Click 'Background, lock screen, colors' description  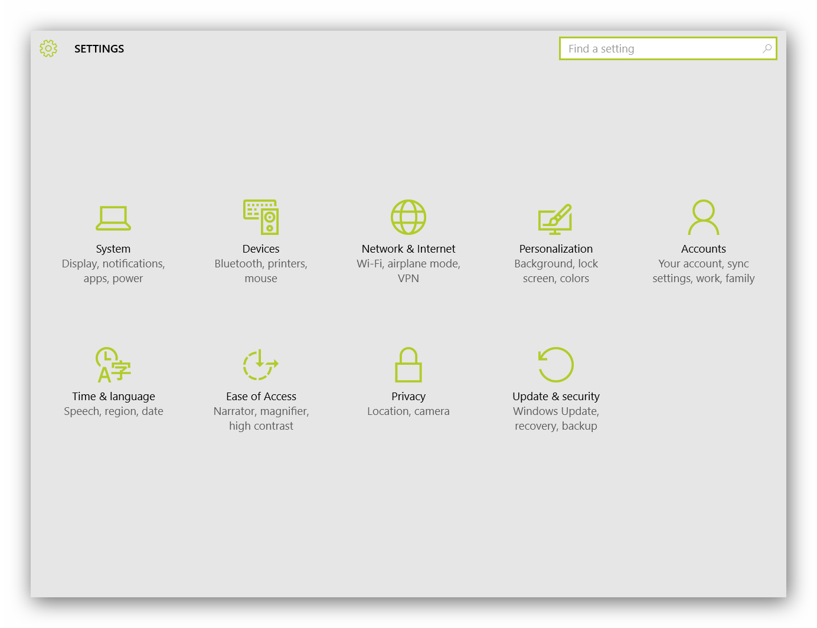pos(556,271)
